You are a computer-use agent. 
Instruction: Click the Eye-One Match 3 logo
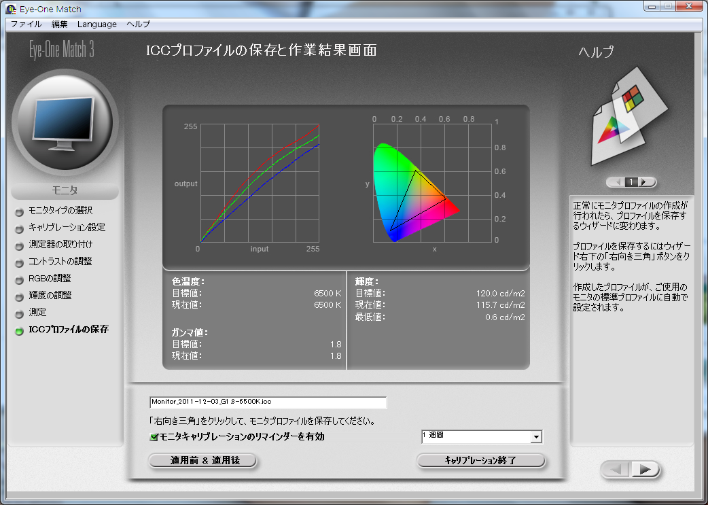tap(62, 49)
